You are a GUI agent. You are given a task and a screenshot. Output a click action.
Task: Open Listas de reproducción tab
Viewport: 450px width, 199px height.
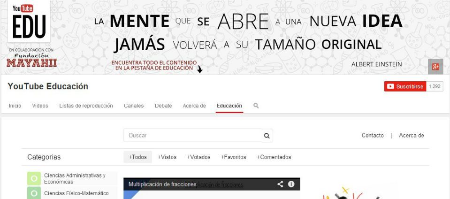click(86, 106)
